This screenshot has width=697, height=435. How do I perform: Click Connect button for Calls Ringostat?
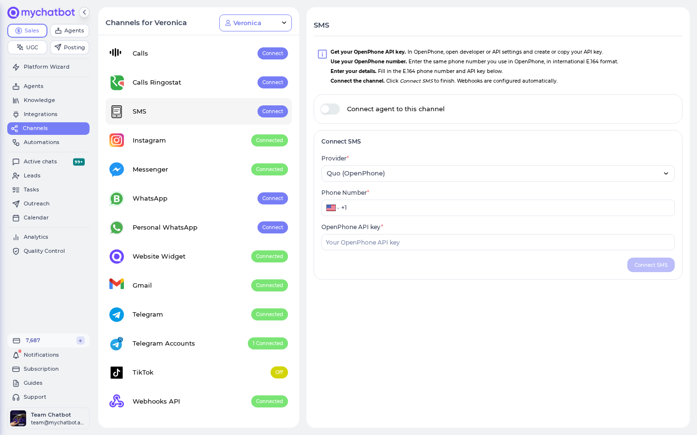[x=273, y=83]
